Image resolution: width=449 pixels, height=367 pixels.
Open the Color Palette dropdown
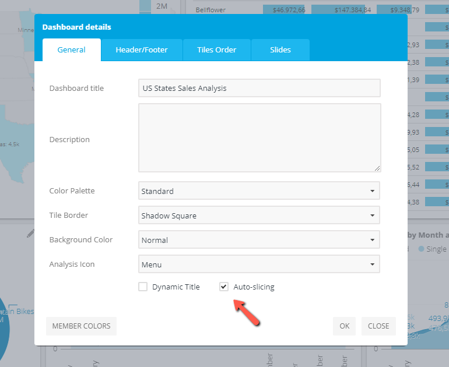[x=259, y=191]
